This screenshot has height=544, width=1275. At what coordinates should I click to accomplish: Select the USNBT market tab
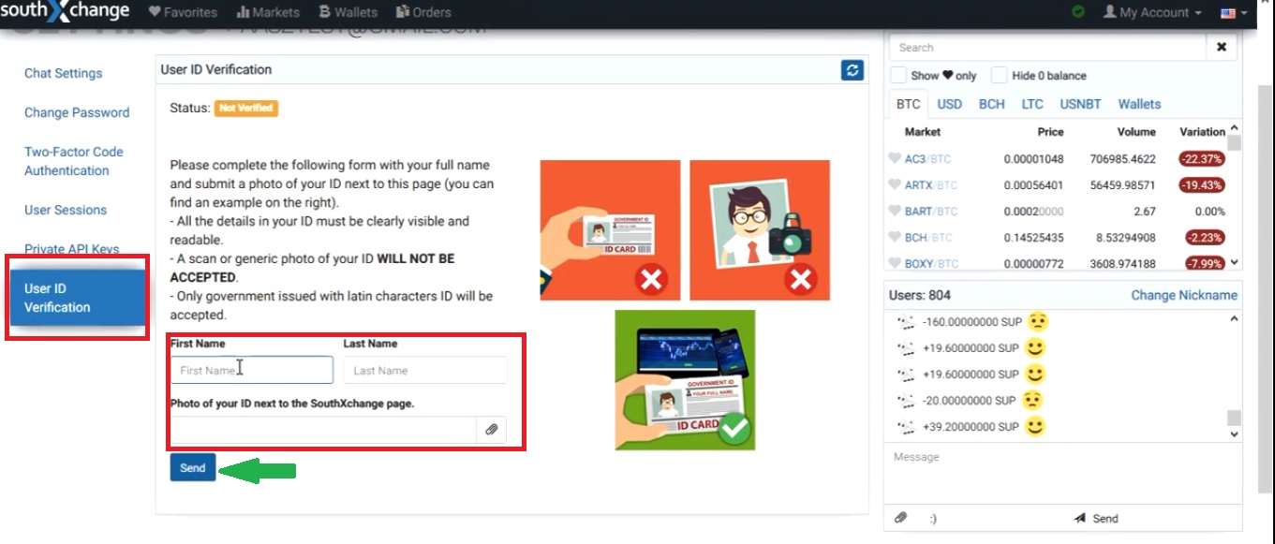pyautogui.click(x=1080, y=104)
